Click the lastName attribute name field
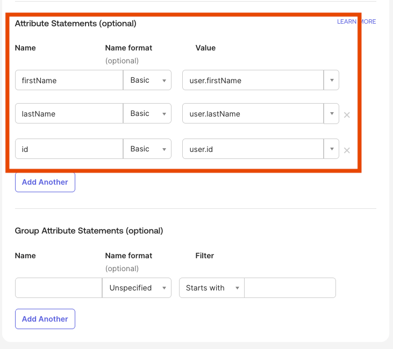The height and width of the screenshot is (349, 393). (x=69, y=114)
